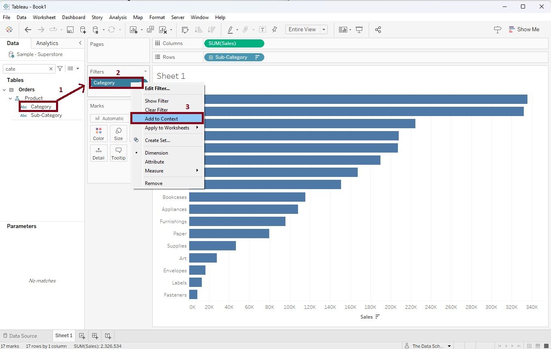Collapse the Orders table tree node

(4, 90)
